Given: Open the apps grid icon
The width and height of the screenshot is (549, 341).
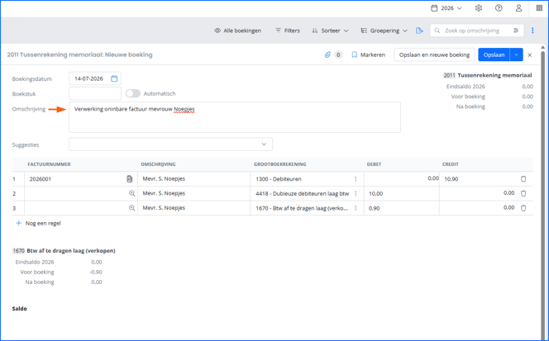Looking at the screenshot, I should point(539,8).
